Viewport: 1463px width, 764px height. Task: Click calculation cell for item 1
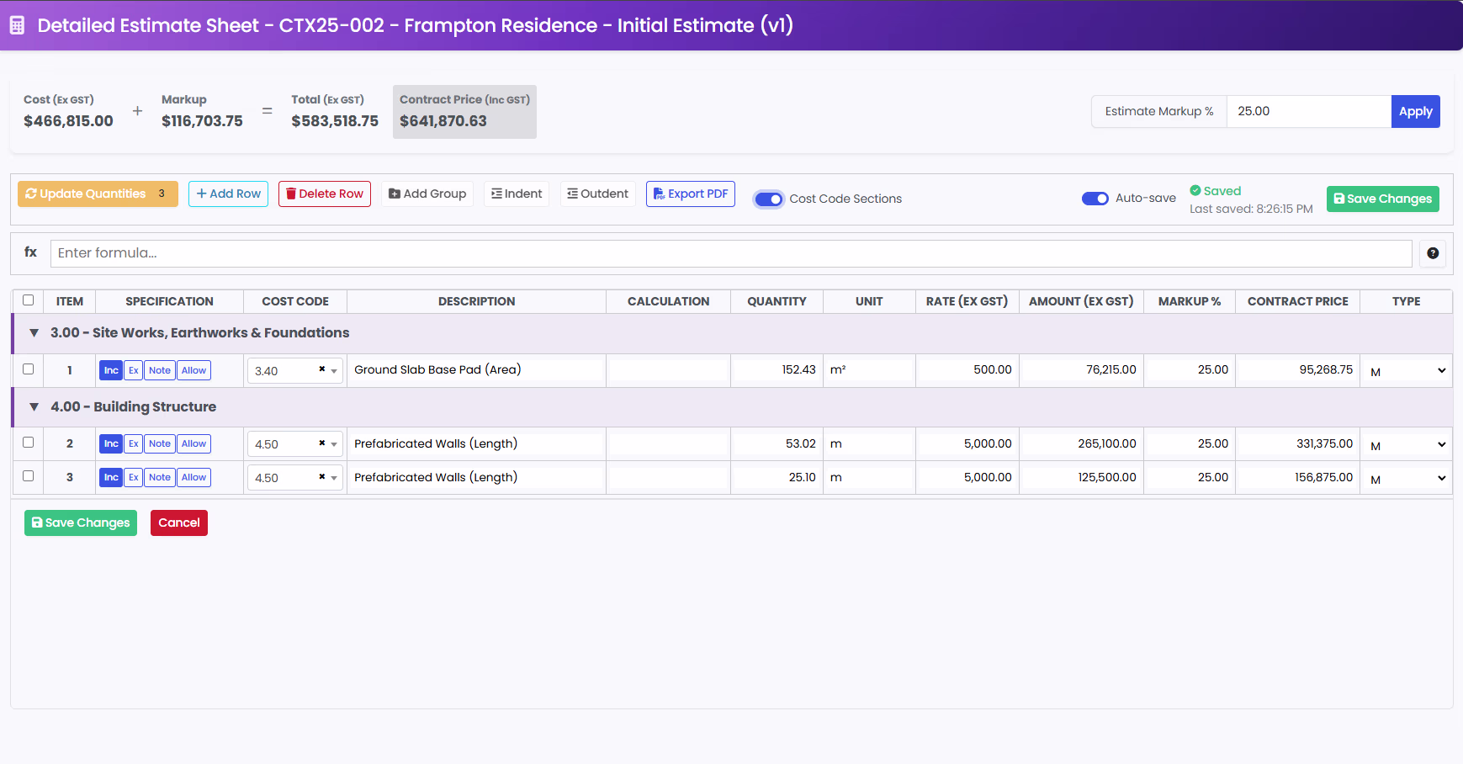click(668, 369)
